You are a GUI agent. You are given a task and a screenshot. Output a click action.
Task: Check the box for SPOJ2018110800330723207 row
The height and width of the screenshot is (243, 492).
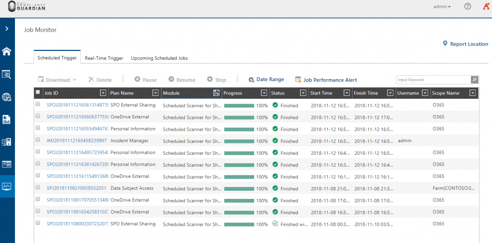coord(38,223)
